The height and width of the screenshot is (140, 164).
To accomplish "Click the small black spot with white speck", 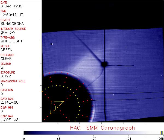I will coord(52,44).
